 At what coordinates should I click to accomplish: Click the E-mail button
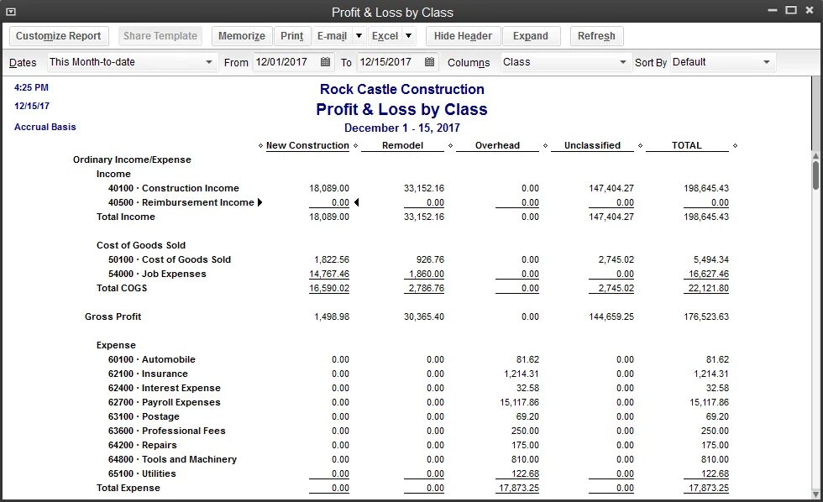click(333, 36)
